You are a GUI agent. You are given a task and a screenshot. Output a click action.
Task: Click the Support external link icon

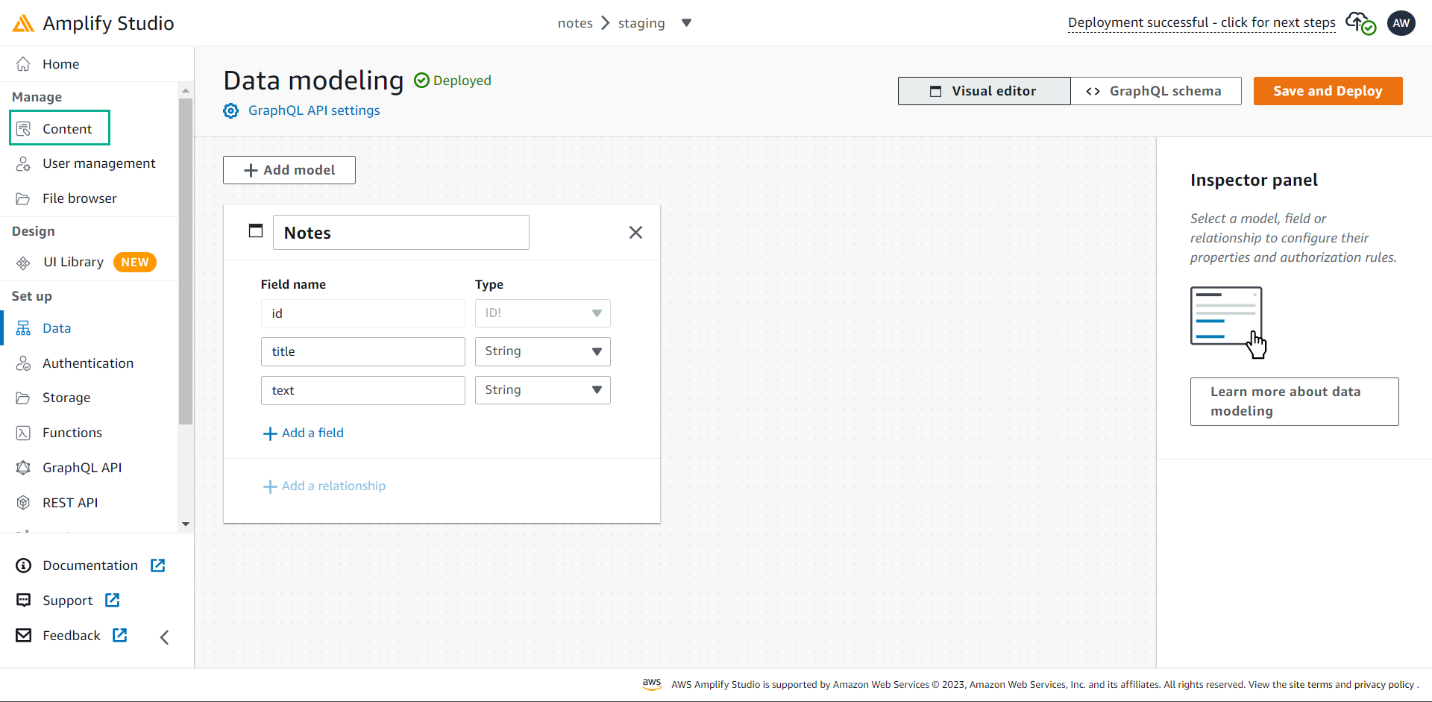[113, 601]
